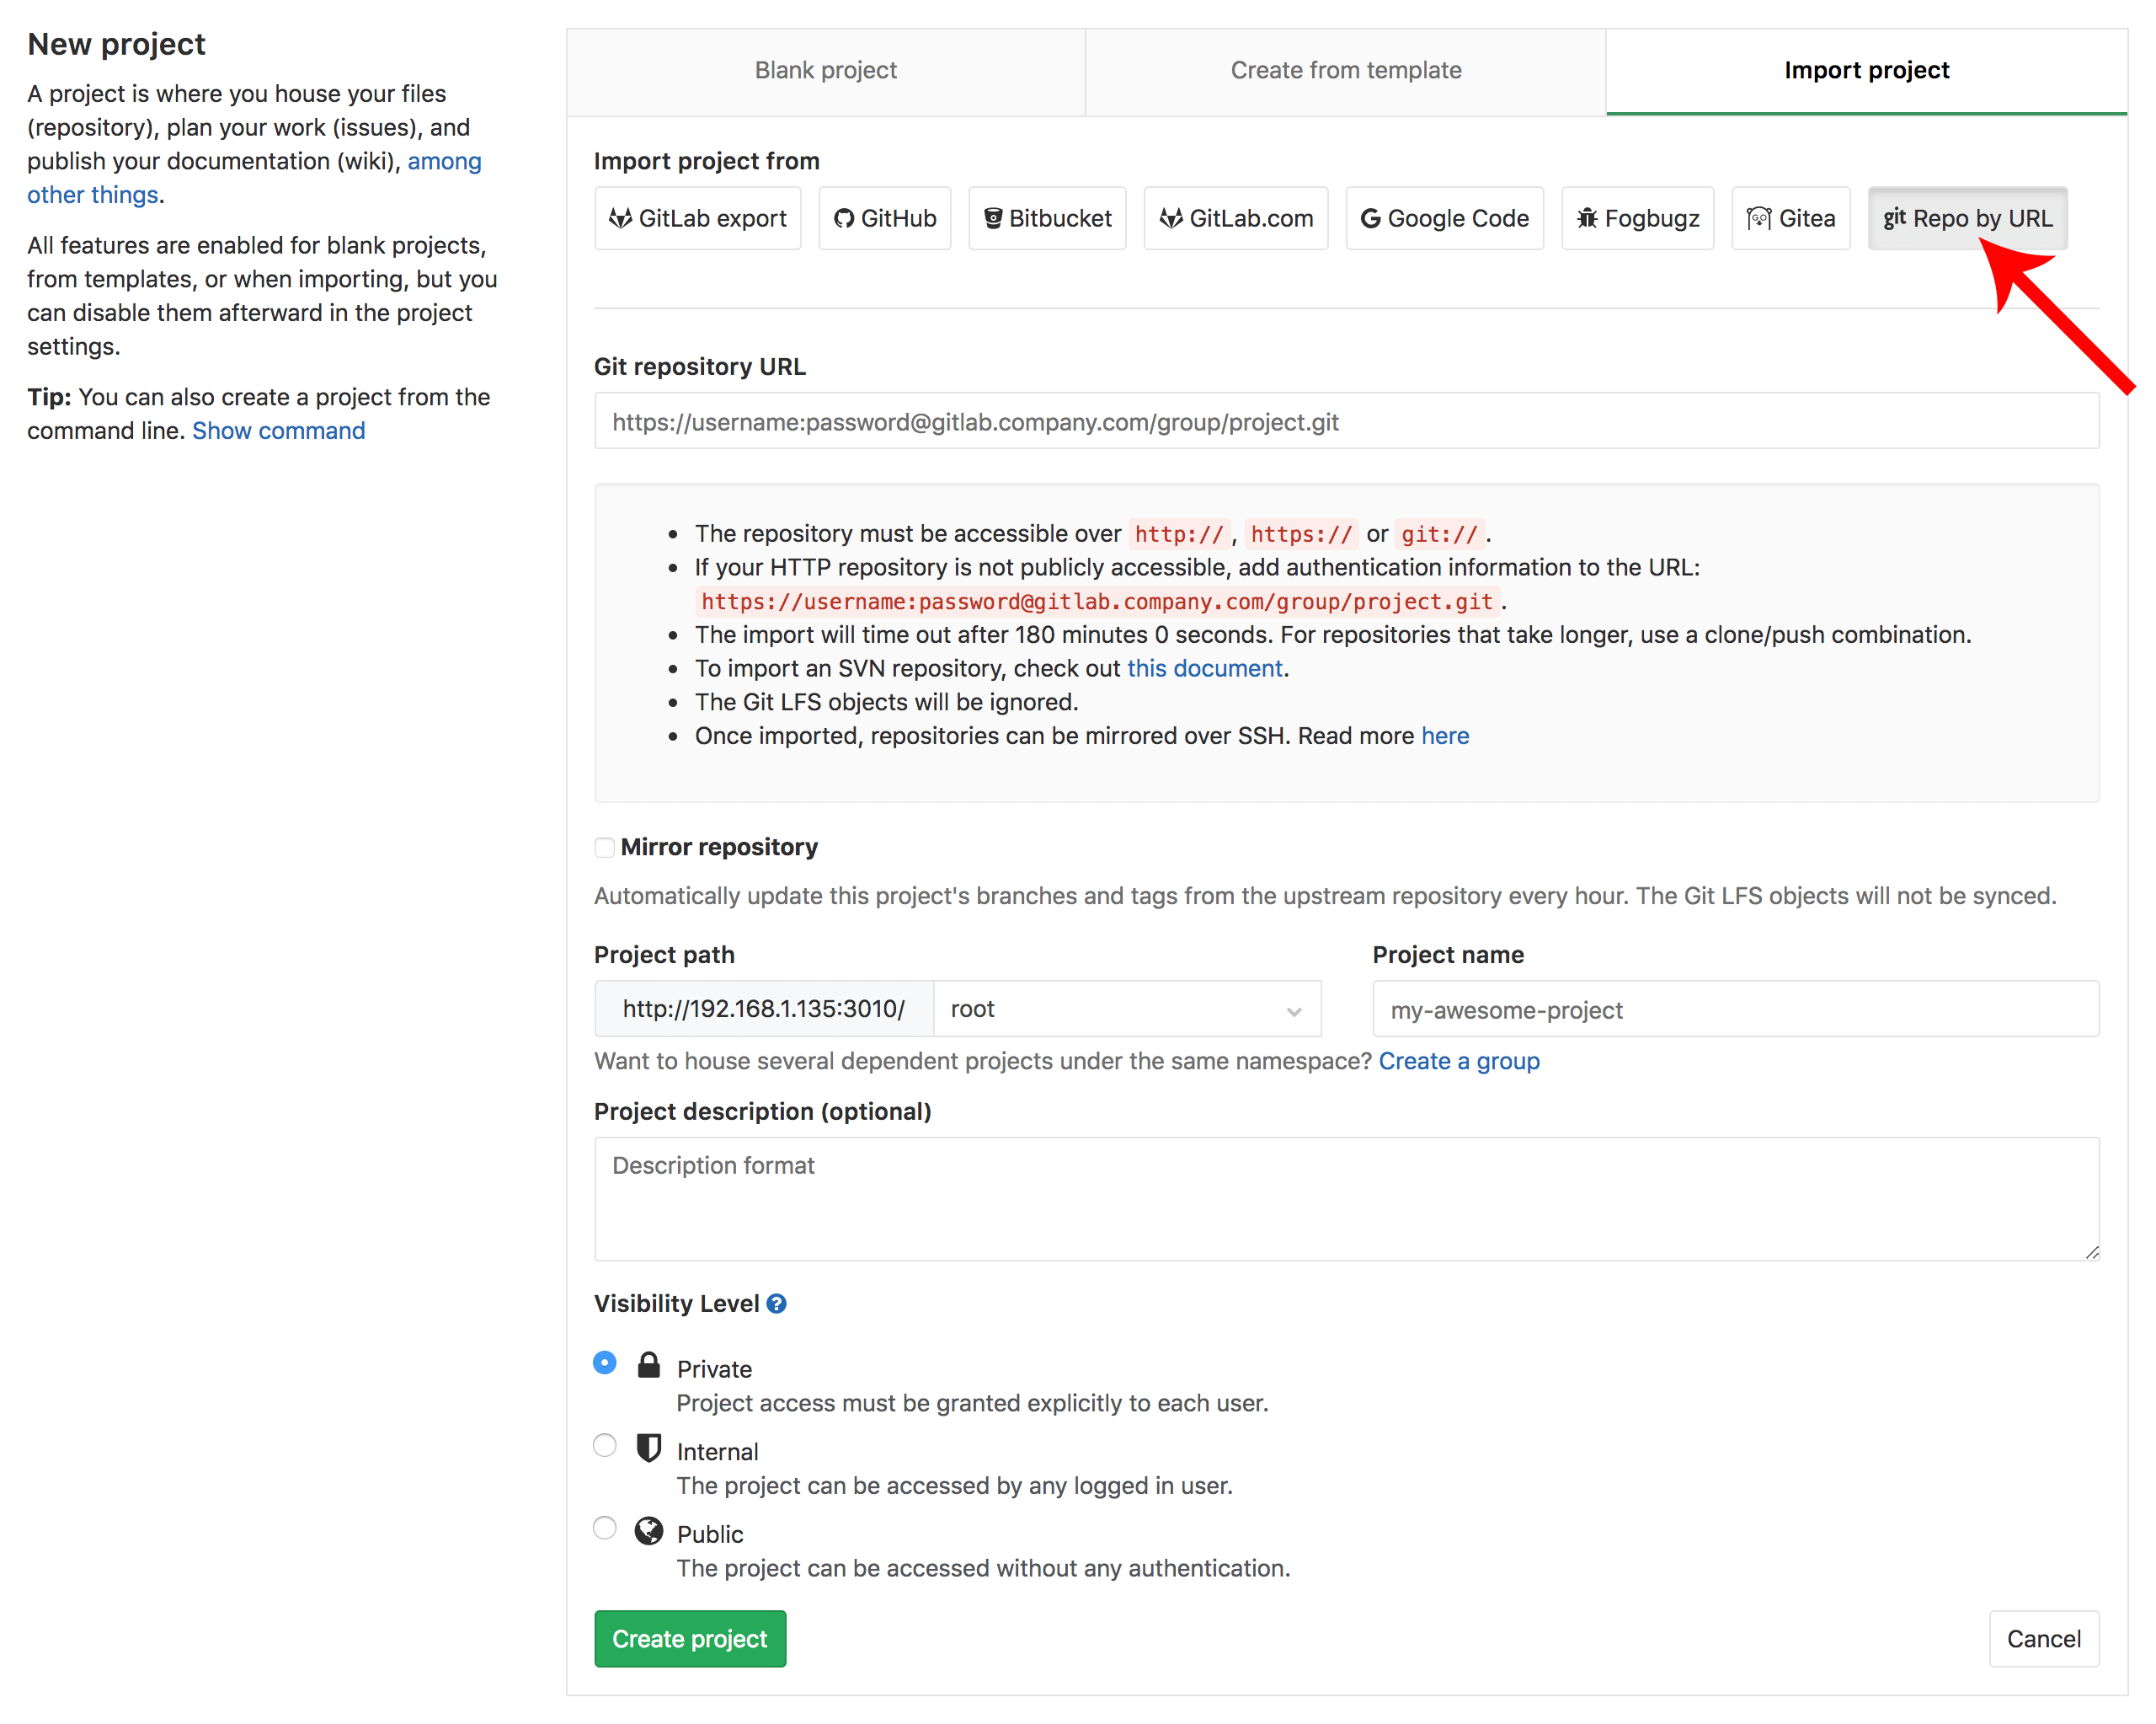Import a project from Gitea
Image resolution: width=2156 pixels, height=1724 pixels.
1790,218
